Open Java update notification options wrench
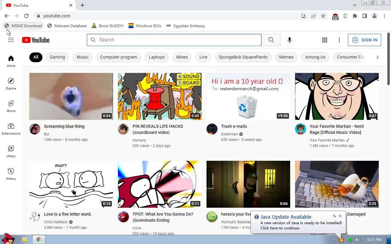 pyautogui.click(x=334, y=216)
